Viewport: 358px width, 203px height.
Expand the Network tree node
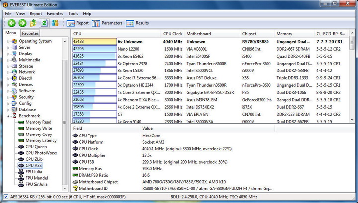point(8,72)
